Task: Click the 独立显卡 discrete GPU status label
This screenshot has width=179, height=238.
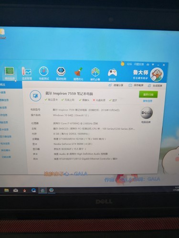Action: tap(51, 99)
